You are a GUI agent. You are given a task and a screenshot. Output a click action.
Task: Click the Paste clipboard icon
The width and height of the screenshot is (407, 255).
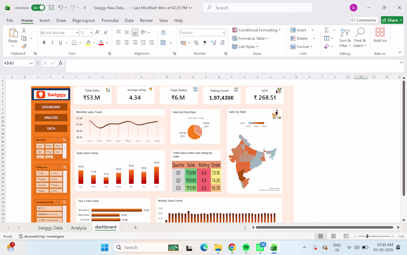[x=13, y=33]
